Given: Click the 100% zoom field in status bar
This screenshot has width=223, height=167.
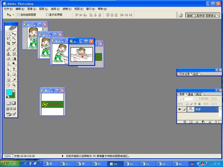Looking at the screenshot, I should tap(8, 156).
